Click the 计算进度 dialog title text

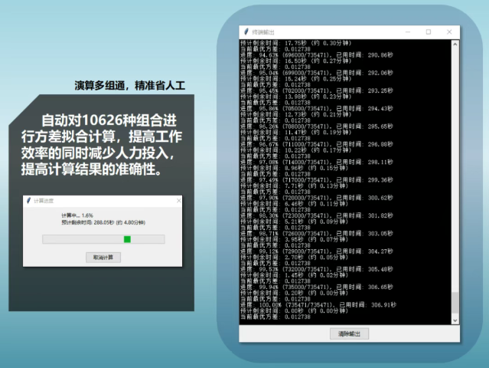tap(44, 201)
